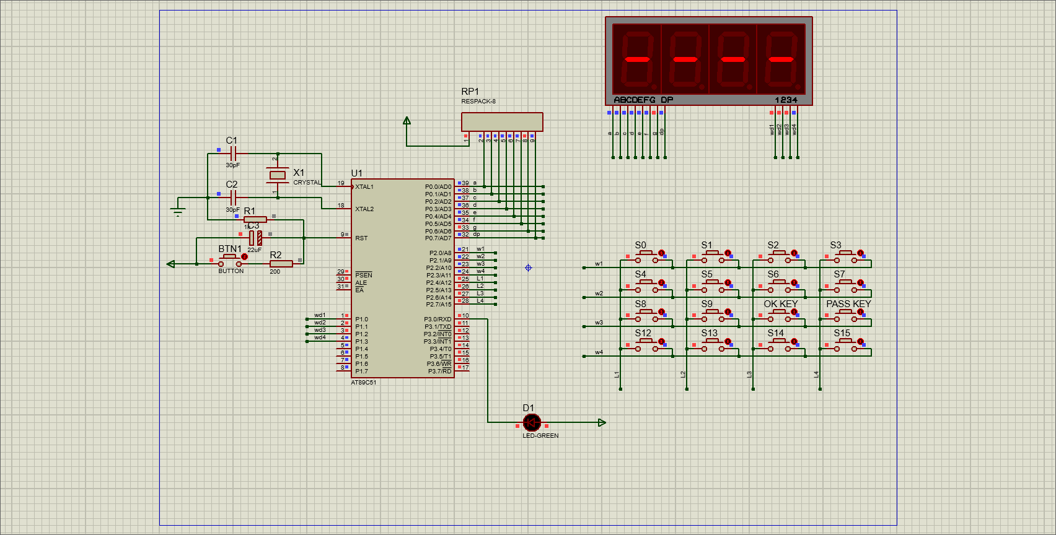1056x535 pixels.
Task: Click the P1.7 pin label
Action: (x=361, y=372)
